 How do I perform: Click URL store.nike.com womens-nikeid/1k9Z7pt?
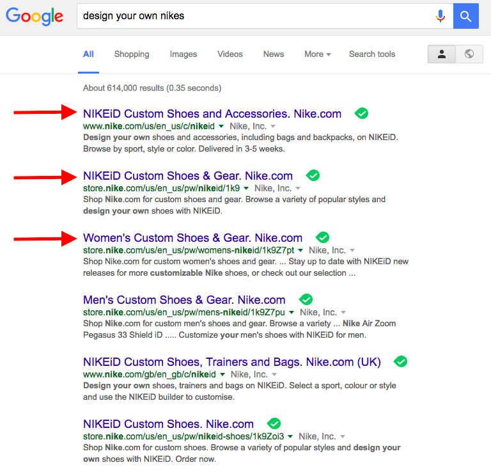189,250
